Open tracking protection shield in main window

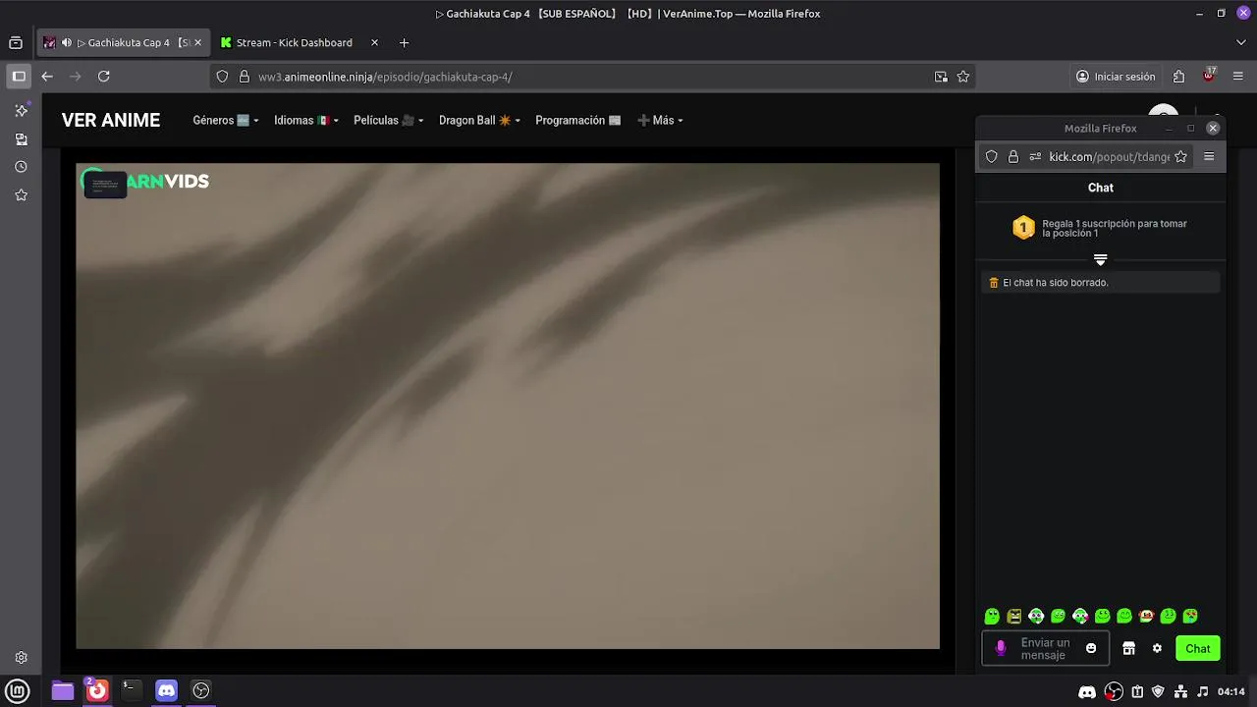click(222, 77)
